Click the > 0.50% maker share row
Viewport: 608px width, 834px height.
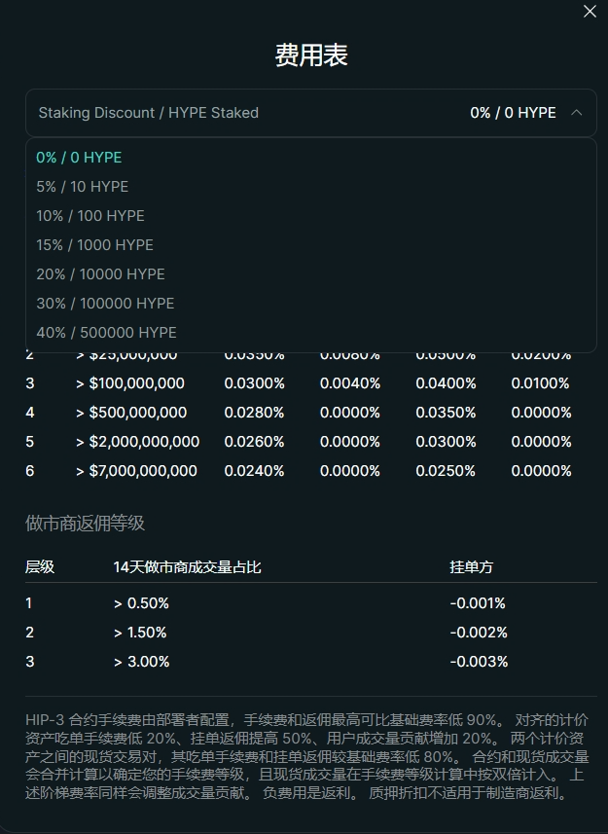click(x=141, y=603)
